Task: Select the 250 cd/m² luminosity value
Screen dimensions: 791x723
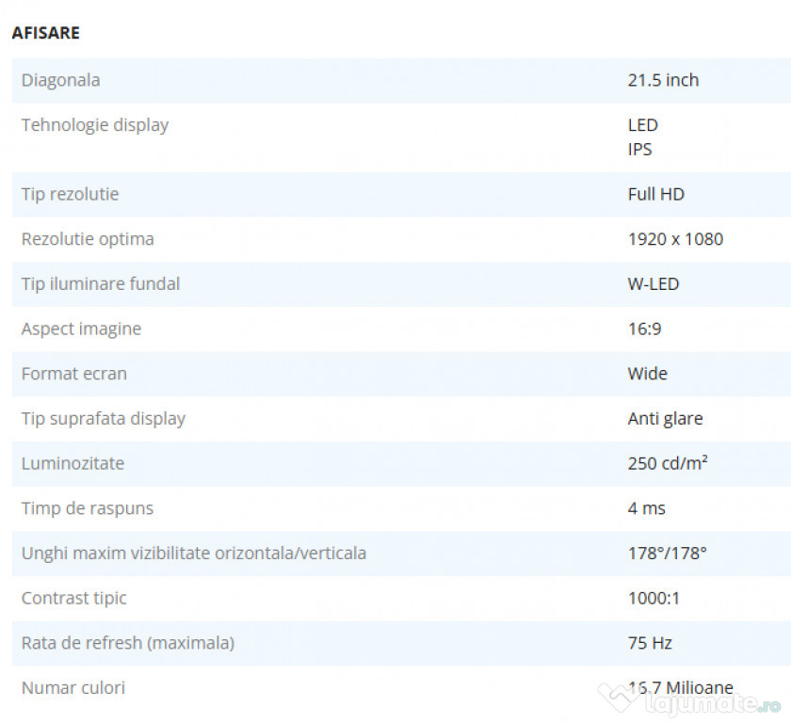Action: pos(668,463)
